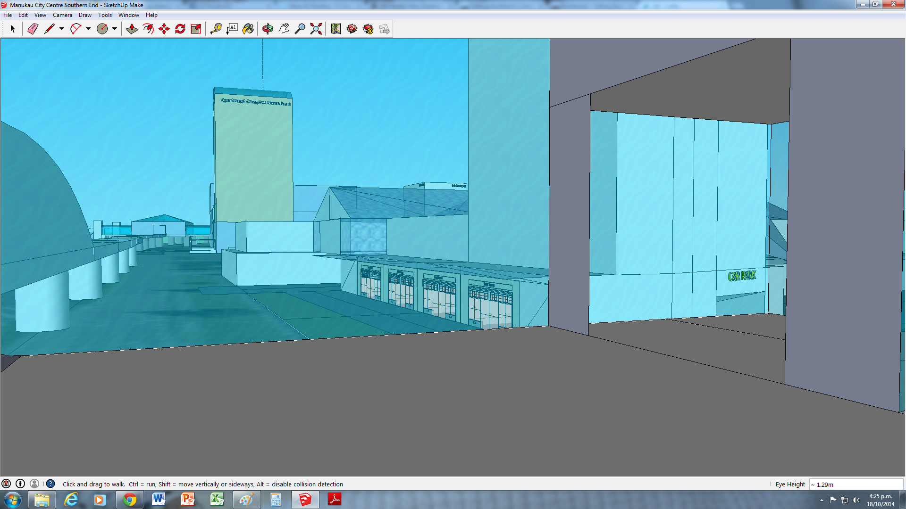Choose the Rotate tool
The image size is (906, 509).
click(x=180, y=29)
